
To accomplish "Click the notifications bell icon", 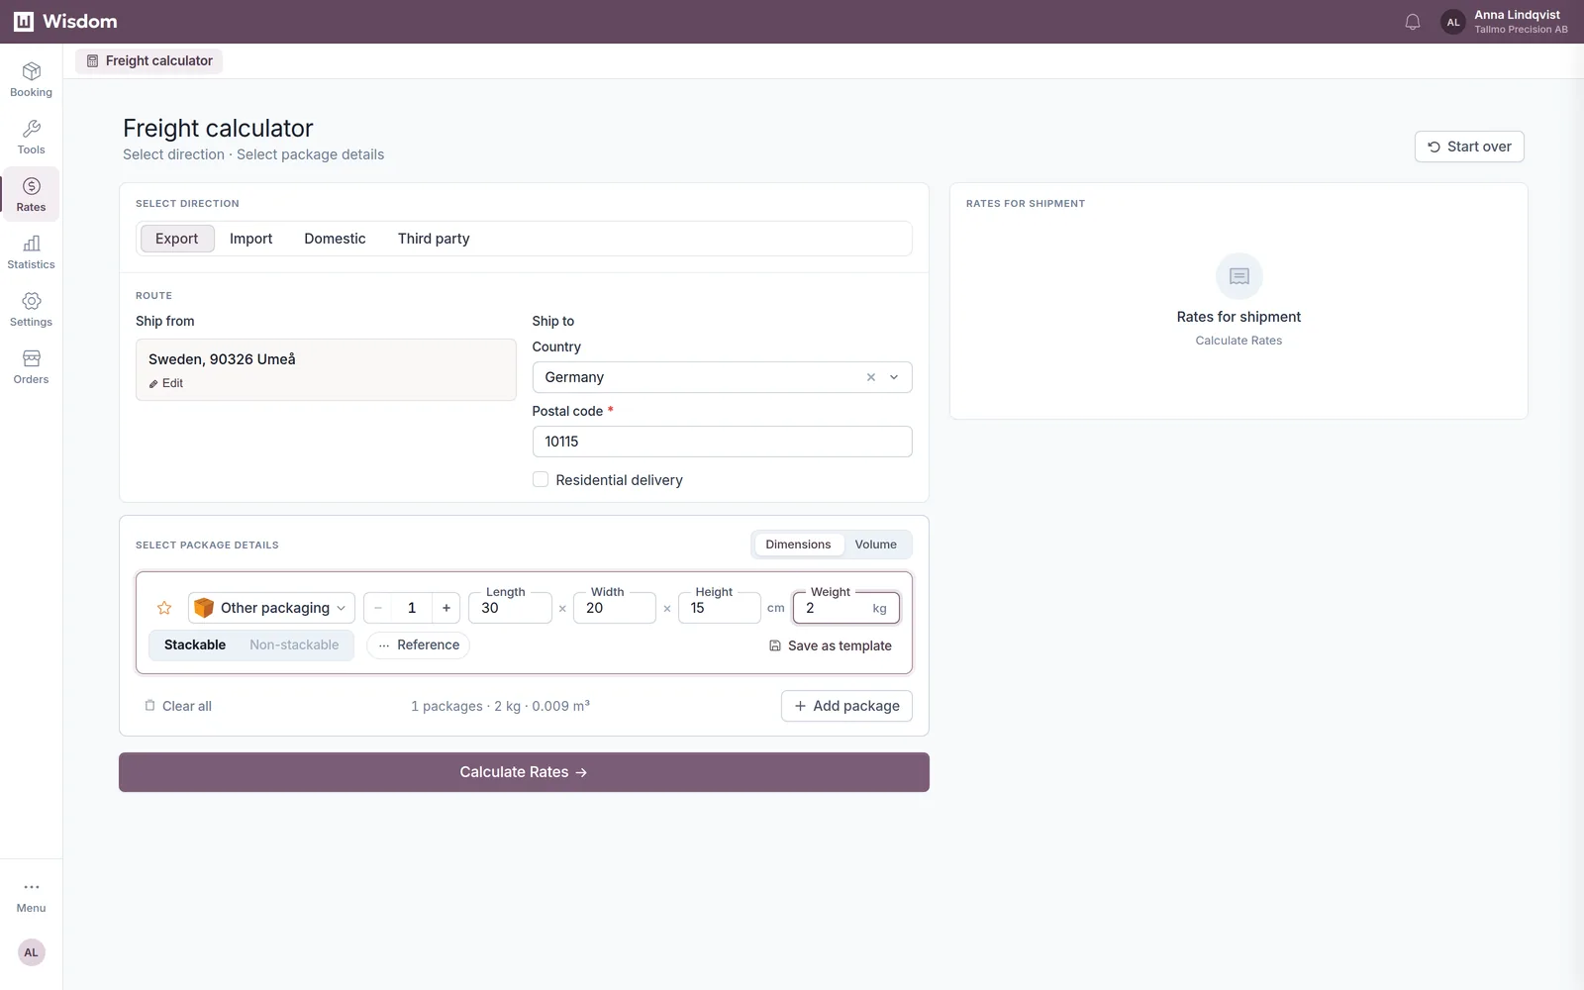I will (x=1413, y=22).
